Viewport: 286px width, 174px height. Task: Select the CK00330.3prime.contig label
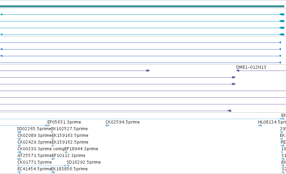point(41,149)
